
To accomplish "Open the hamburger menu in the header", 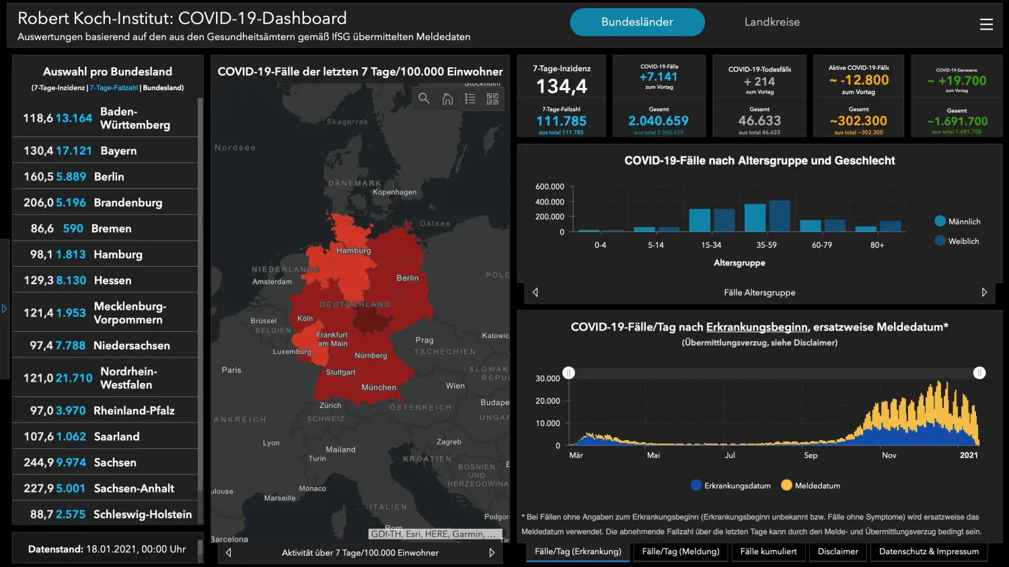I will tap(986, 24).
